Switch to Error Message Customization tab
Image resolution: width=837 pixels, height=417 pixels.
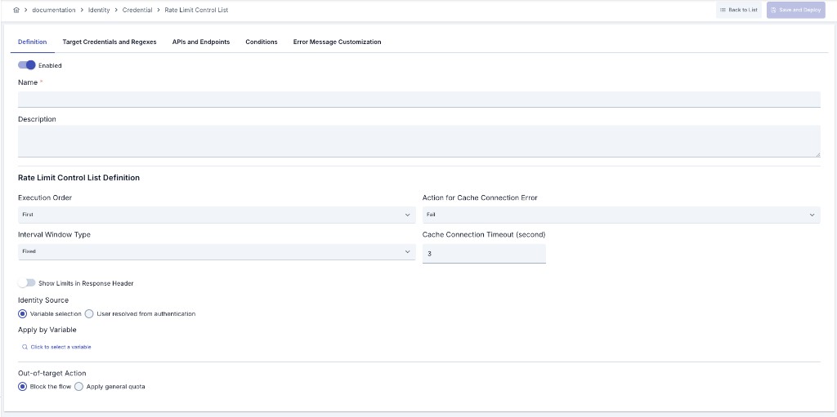pyautogui.click(x=337, y=42)
